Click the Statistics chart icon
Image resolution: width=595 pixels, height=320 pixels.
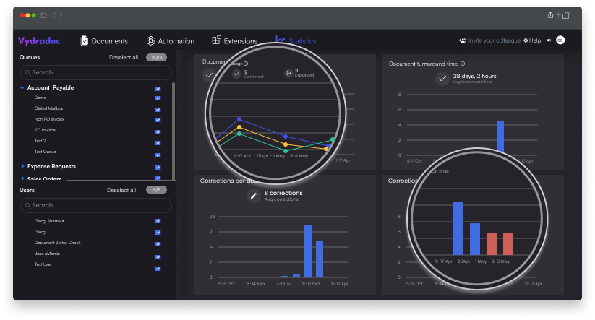pyautogui.click(x=280, y=40)
